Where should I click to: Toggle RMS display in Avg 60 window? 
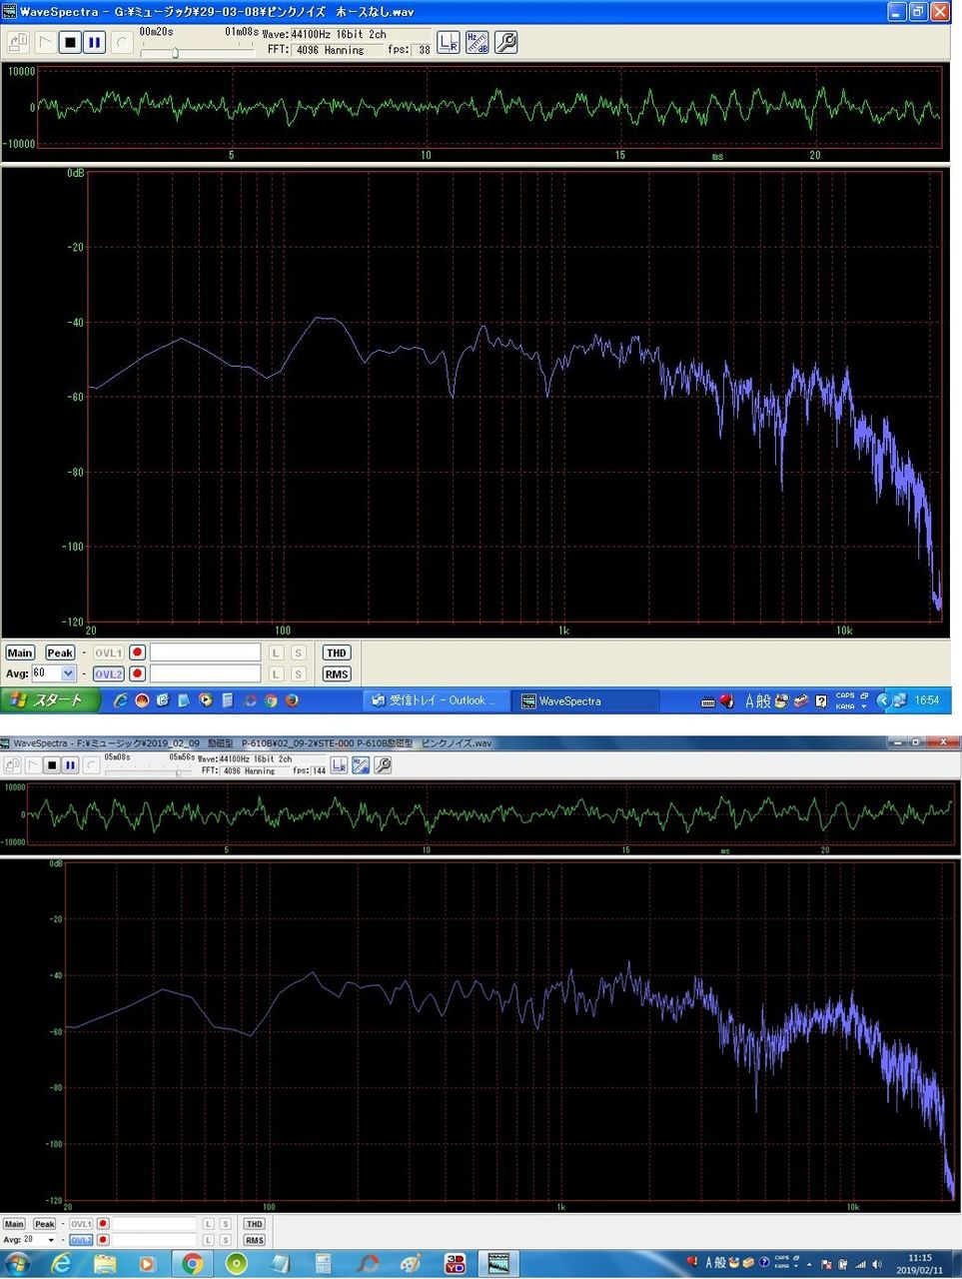click(x=337, y=674)
